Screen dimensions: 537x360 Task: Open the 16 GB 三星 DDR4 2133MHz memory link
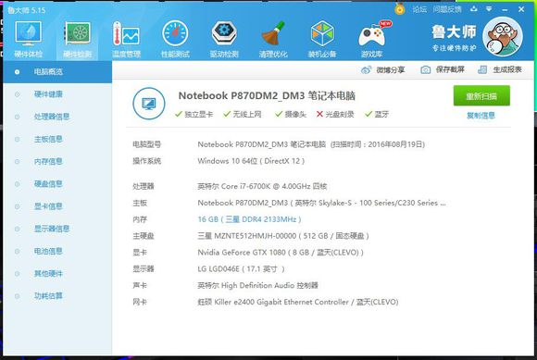click(x=249, y=219)
